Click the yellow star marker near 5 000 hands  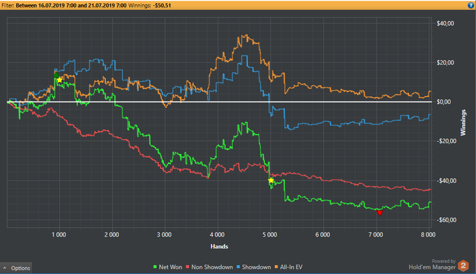point(271,180)
